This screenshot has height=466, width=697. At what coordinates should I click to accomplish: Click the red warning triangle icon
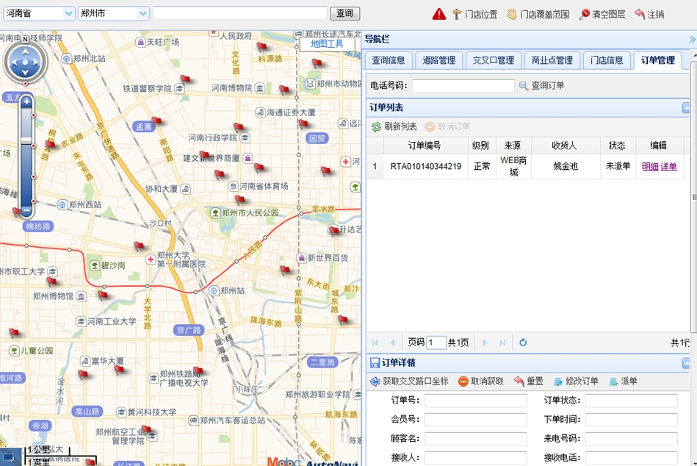tap(438, 14)
